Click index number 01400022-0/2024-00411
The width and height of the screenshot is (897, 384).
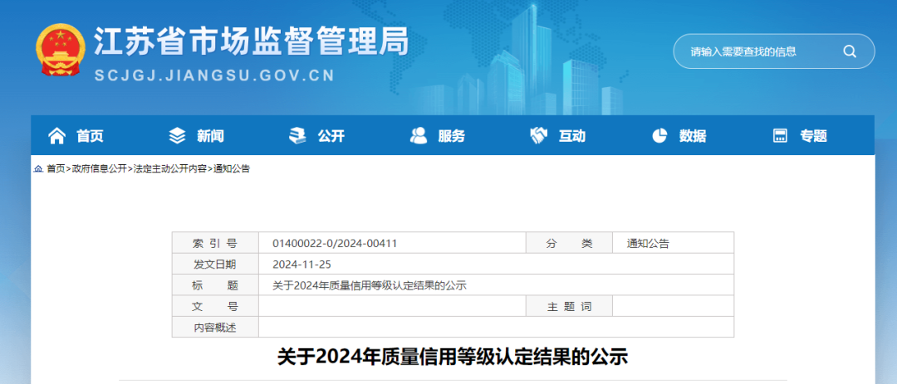335,243
